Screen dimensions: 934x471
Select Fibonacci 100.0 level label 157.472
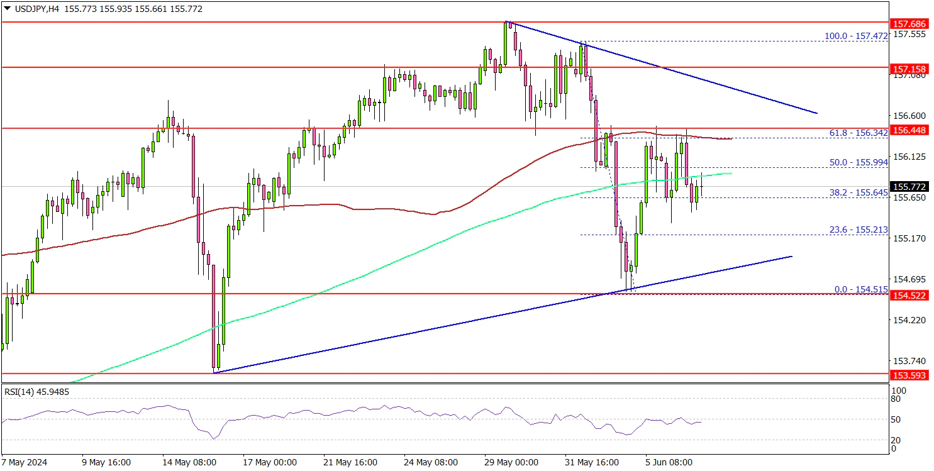856,36
